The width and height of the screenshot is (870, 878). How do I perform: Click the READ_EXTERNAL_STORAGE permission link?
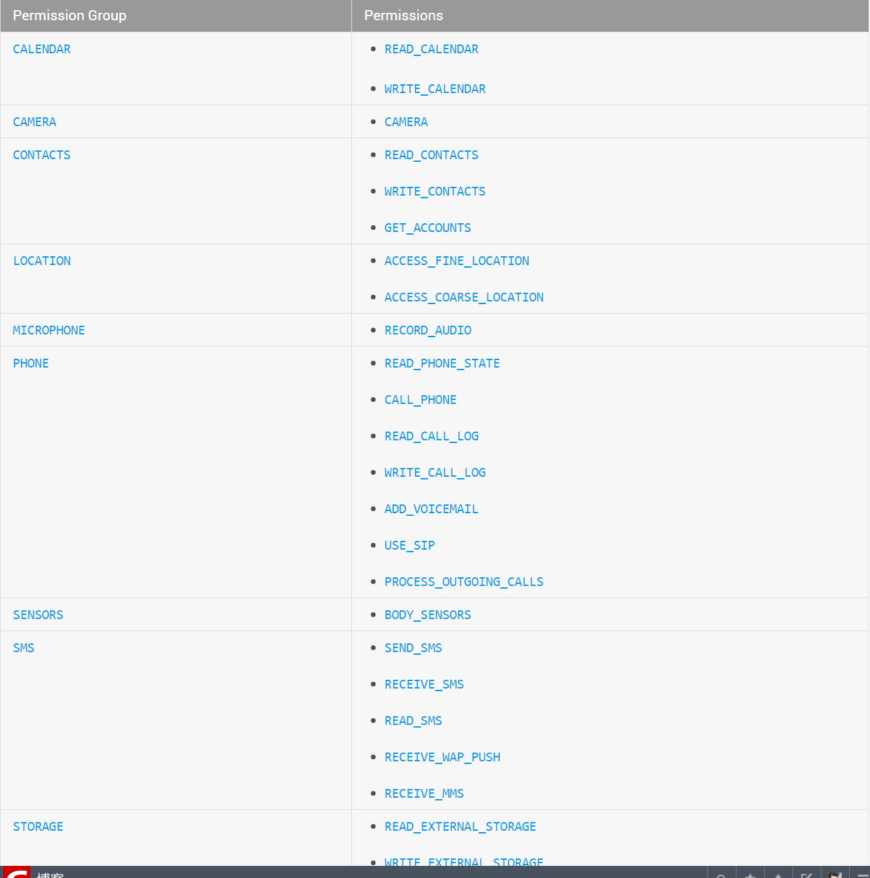pos(461,827)
